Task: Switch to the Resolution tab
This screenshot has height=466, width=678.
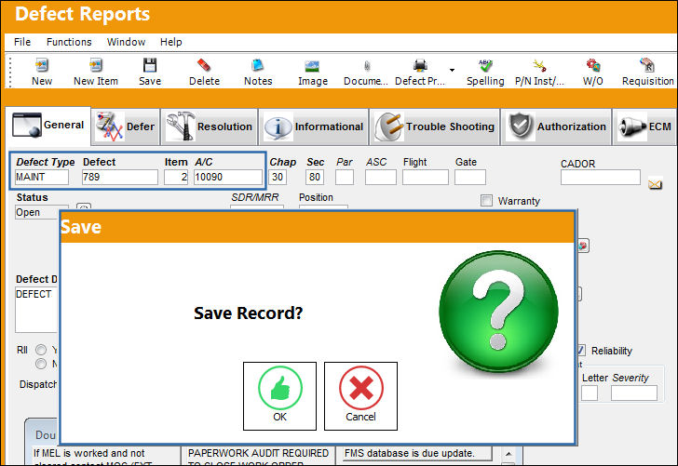Action: point(210,126)
